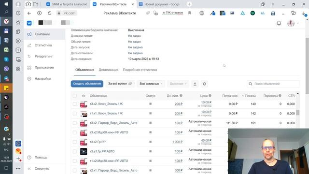309x174 pixels.
Task: Check the т3.х2. Парсер_Ворд_Эксель_Авто row
Action: 75,123
